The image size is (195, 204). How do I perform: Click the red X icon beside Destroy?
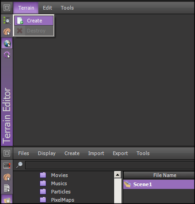[20, 31]
